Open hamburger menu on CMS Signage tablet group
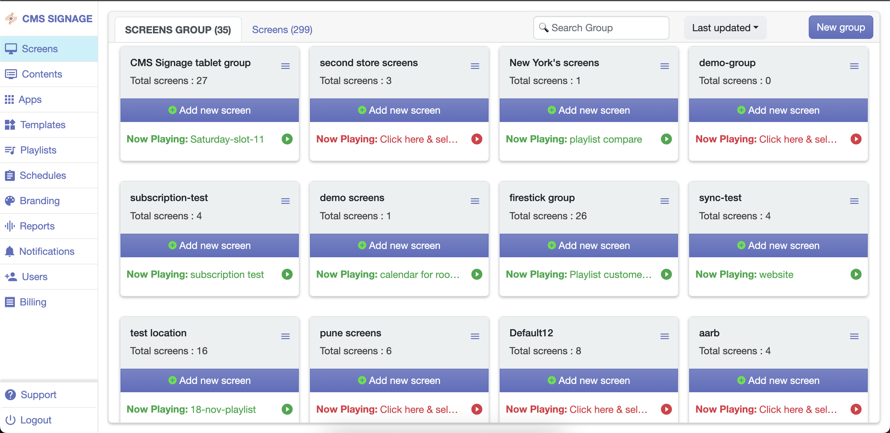 coord(285,66)
